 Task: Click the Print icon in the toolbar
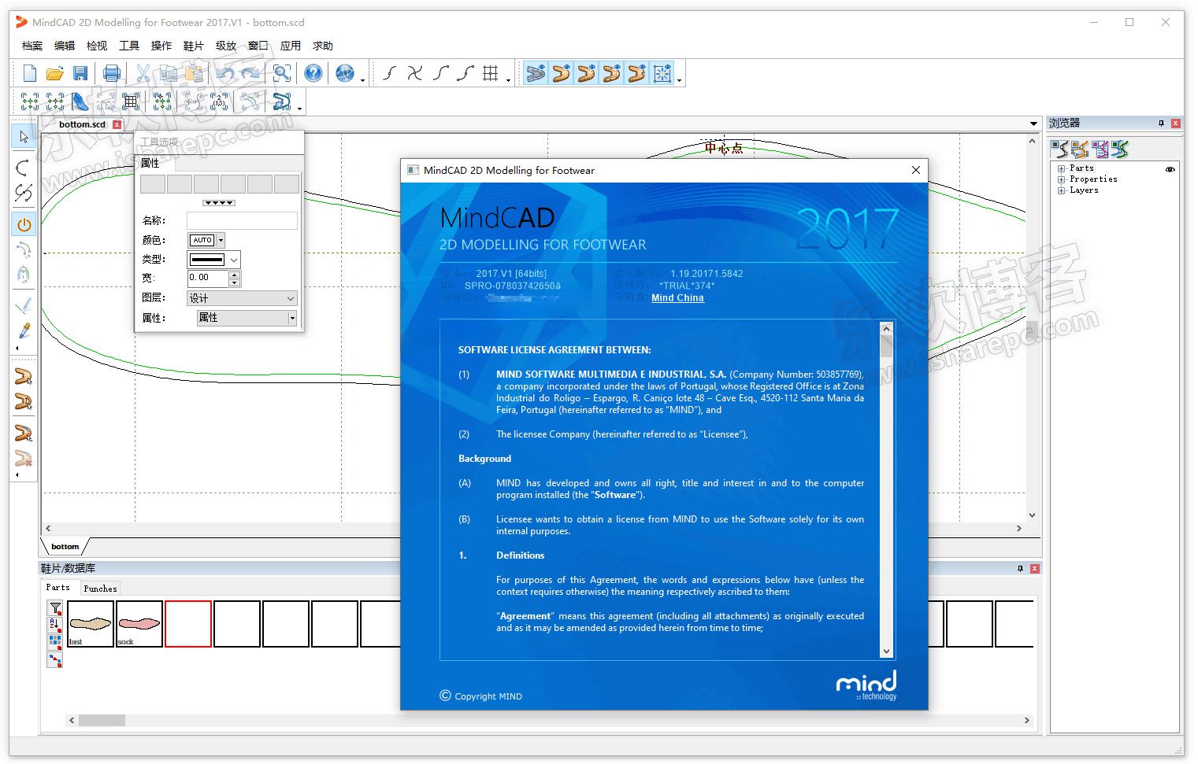click(x=112, y=74)
